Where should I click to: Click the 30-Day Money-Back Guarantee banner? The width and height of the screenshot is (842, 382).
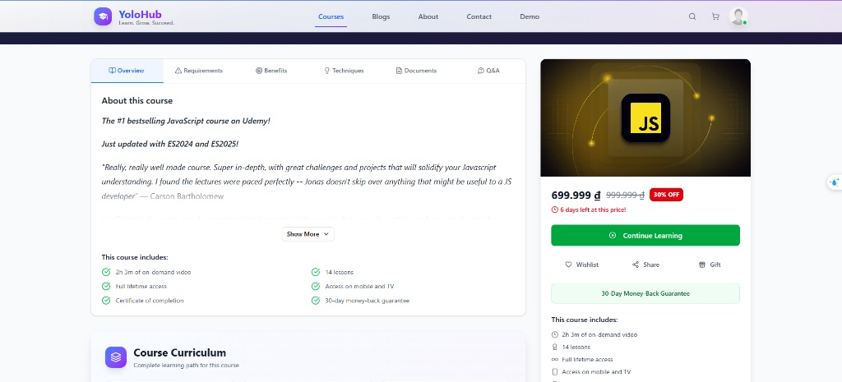click(x=645, y=293)
